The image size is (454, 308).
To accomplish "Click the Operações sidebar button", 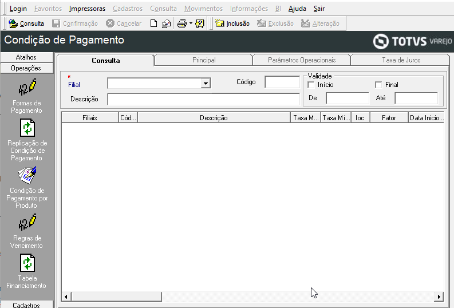I will point(27,68).
